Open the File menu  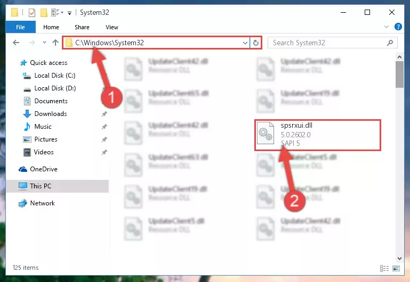tap(20, 27)
